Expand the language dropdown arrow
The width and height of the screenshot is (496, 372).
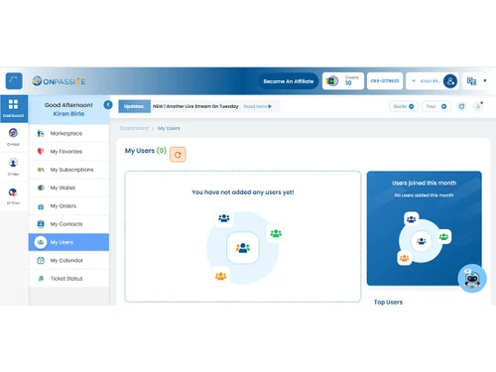485,80
